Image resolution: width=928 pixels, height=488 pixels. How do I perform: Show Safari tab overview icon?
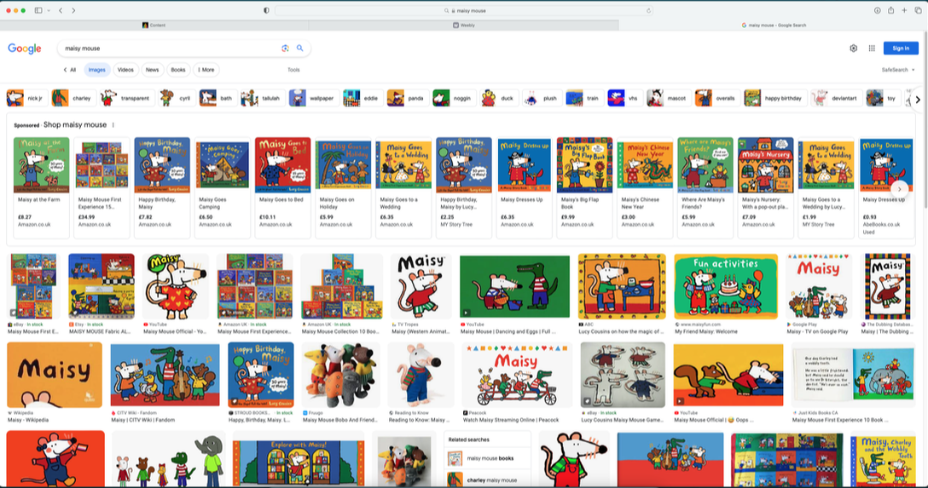tap(918, 10)
